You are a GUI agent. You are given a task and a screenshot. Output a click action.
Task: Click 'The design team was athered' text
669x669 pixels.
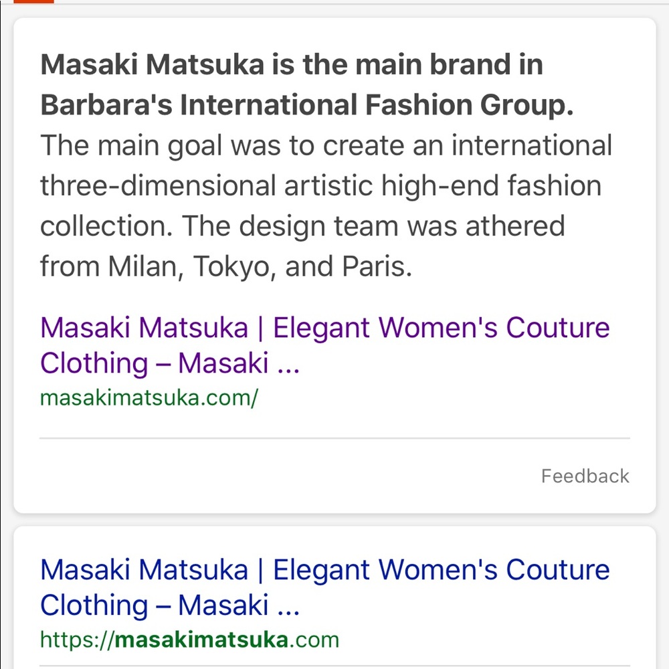click(373, 226)
